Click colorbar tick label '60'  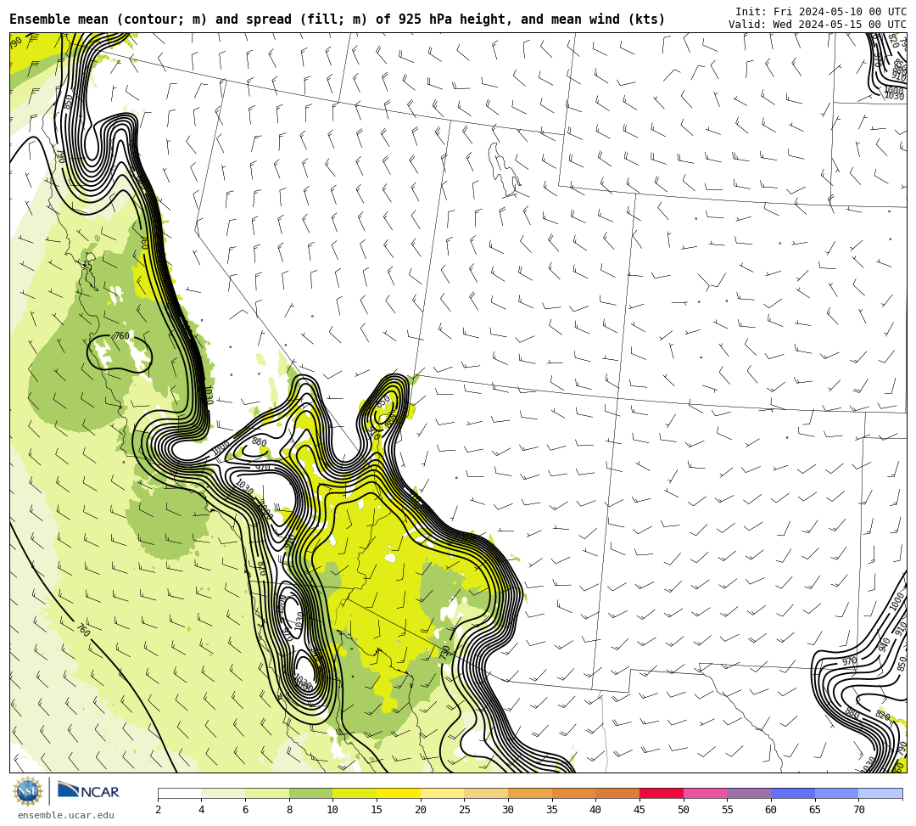click(x=771, y=810)
